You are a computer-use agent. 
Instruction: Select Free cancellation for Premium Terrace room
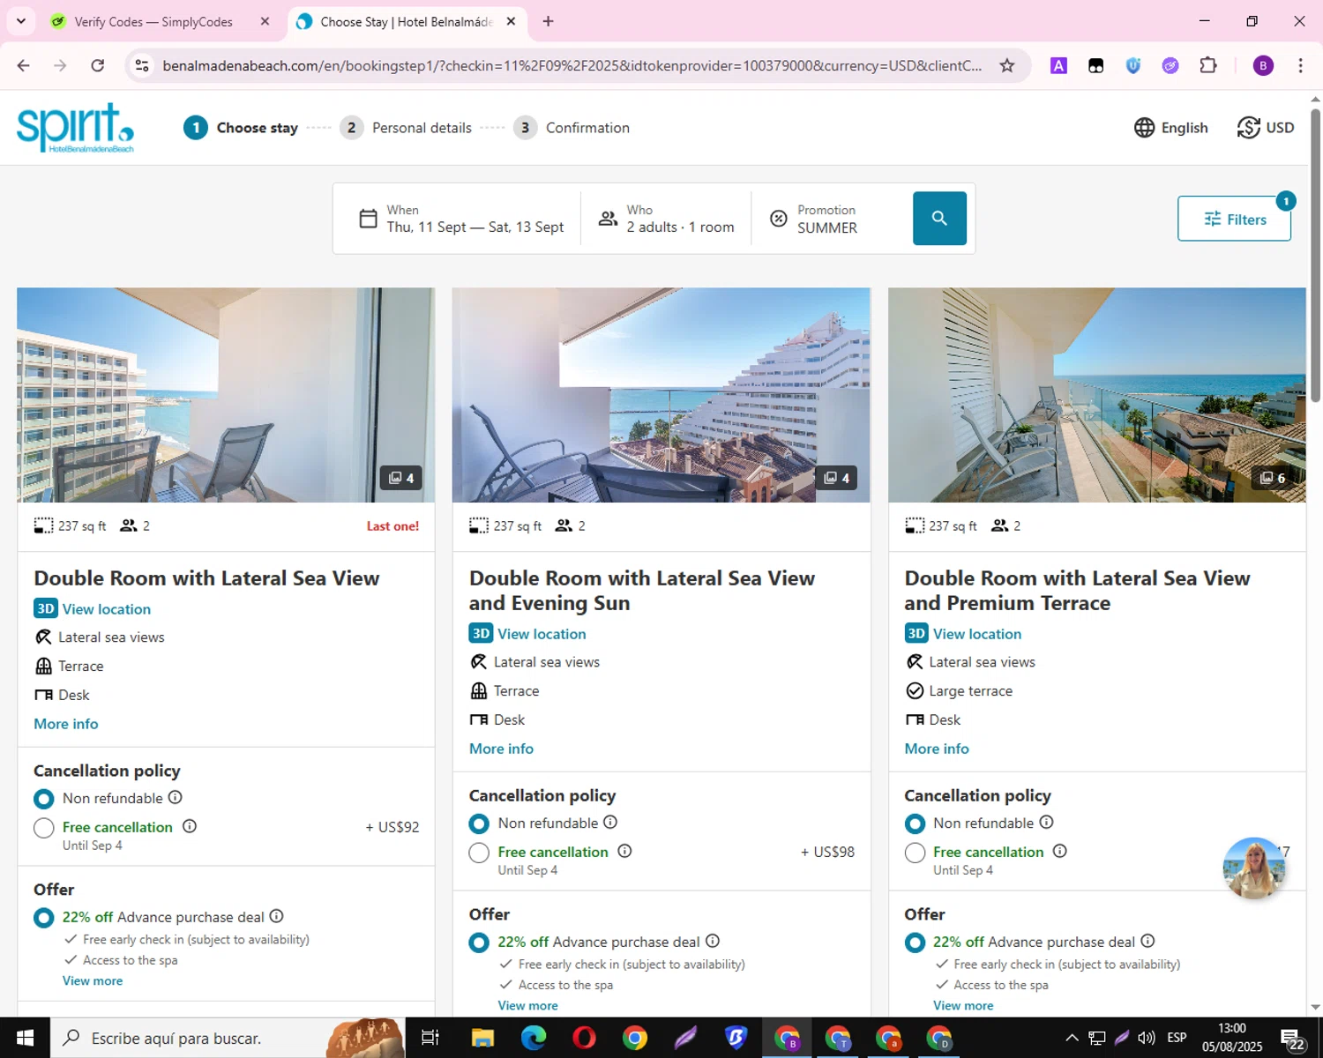click(916, 853)
